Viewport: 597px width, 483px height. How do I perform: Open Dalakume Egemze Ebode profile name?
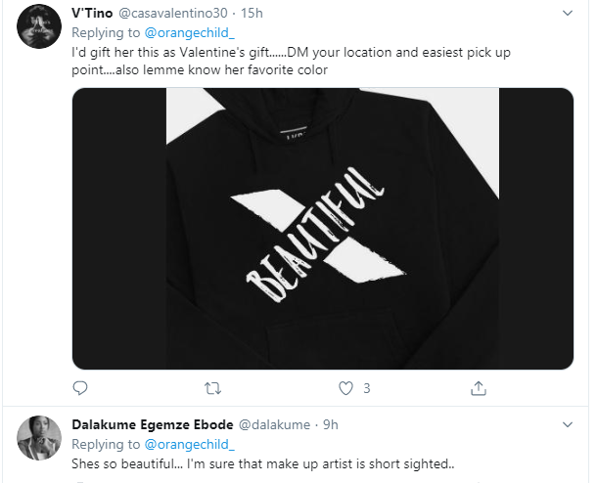151,425
